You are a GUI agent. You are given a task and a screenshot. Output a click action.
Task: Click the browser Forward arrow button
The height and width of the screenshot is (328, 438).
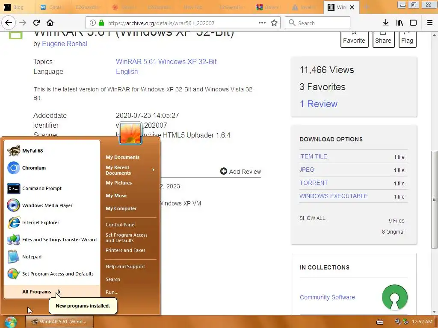[23, 23]
